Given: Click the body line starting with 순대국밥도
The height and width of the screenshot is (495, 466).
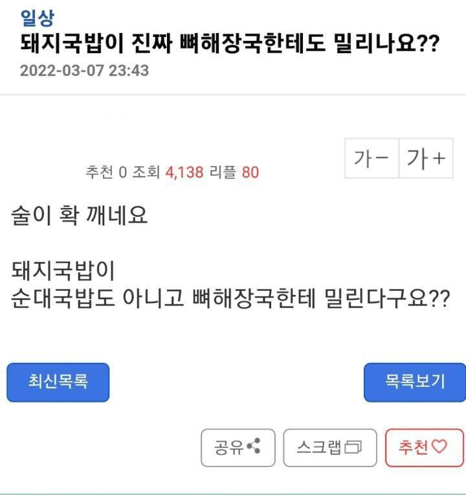Looking at the screenshot, I should [x=230, y=299].
